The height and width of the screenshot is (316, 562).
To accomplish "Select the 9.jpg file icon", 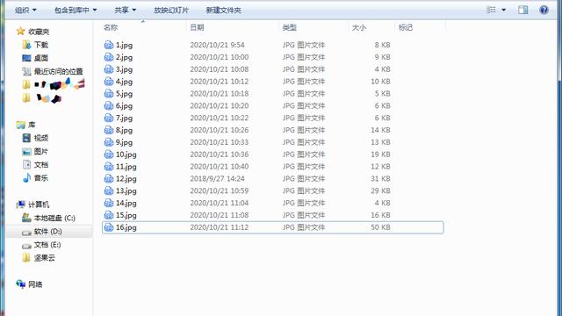I will click(109, 142).
